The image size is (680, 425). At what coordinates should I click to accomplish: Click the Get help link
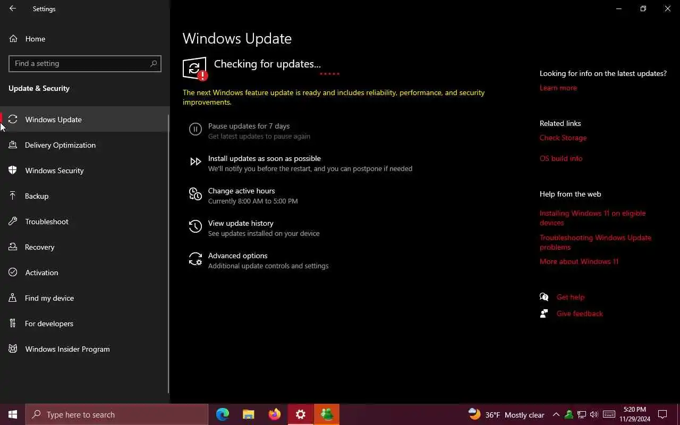point(571,297)
